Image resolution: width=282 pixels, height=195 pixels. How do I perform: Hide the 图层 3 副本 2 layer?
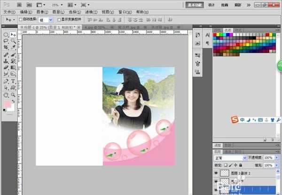216,173
